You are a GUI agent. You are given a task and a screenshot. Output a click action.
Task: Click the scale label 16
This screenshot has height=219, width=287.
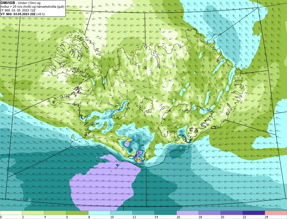pyautogui.click(x=178, y=217)
